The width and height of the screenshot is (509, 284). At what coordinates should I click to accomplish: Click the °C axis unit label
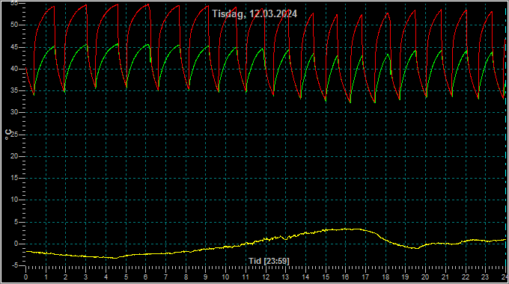tap(8, 135)
